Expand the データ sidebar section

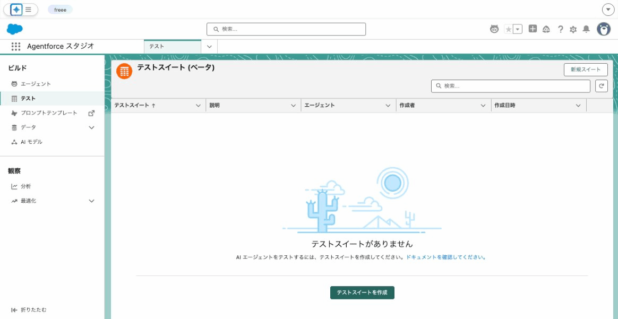point(91,127)
